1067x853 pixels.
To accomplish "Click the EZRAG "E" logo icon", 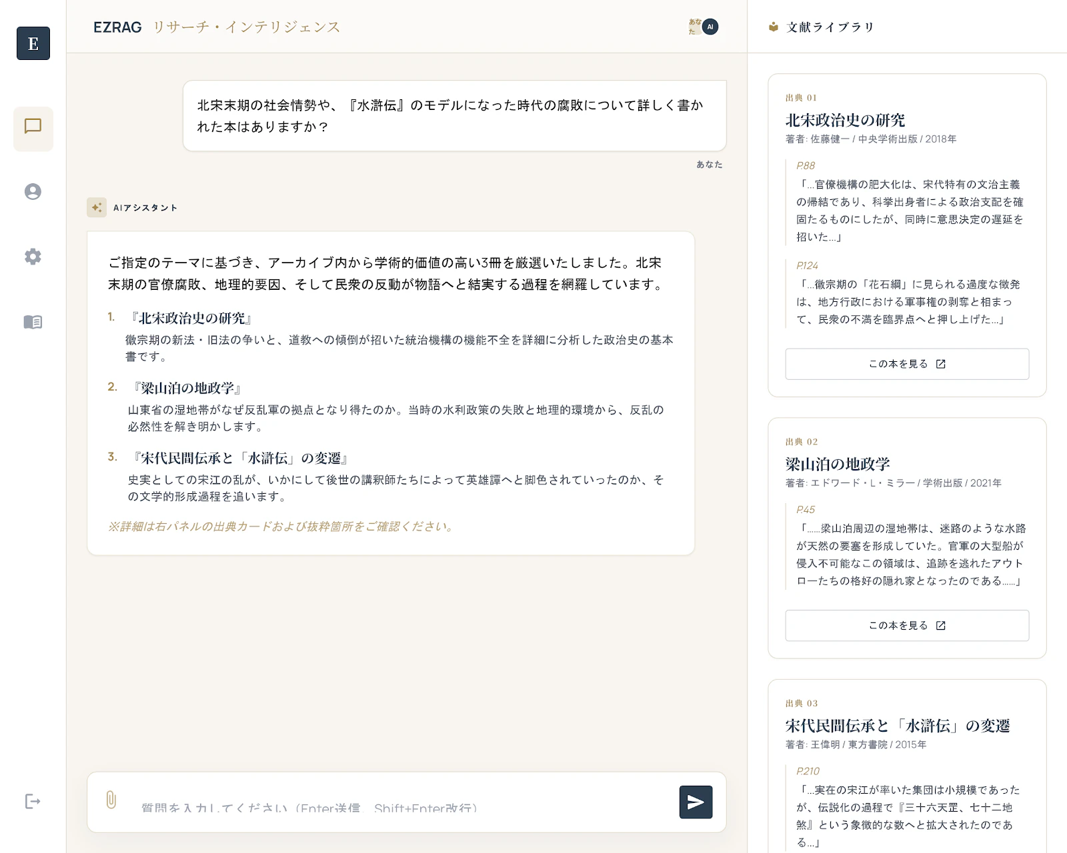I will [33, 43].
